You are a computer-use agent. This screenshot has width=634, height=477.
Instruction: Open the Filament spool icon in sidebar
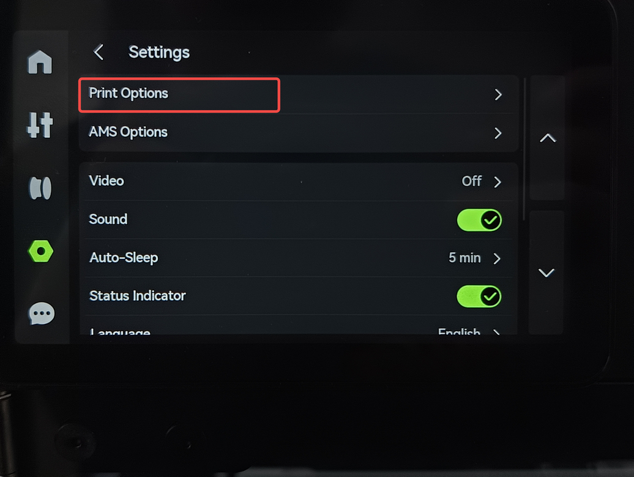tap(40, 188)
